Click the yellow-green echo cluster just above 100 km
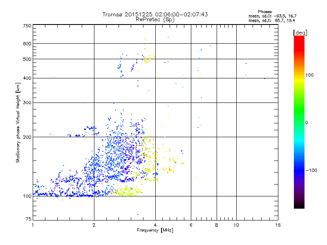Viewport: 327px width, 245px height. coord(129,192)
